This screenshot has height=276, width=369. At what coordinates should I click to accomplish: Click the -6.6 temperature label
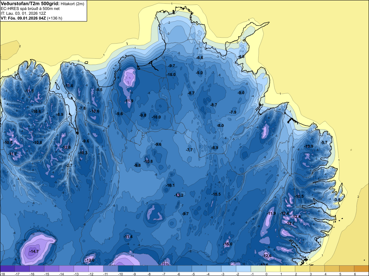200,58
